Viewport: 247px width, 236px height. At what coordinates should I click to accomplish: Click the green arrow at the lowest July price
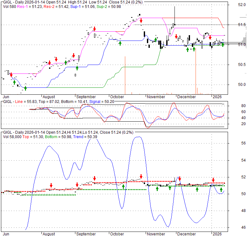coord(25,88)
